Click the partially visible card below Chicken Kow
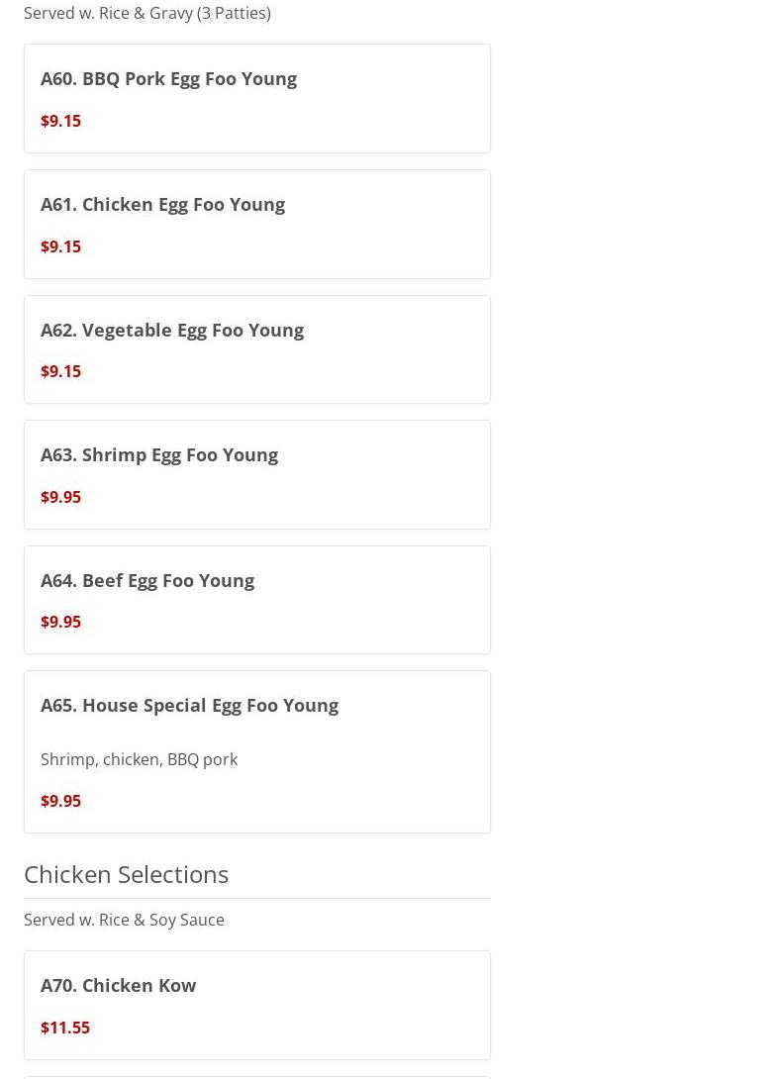The width and height of the screenshot is (777, 1079). [256, 1077]
